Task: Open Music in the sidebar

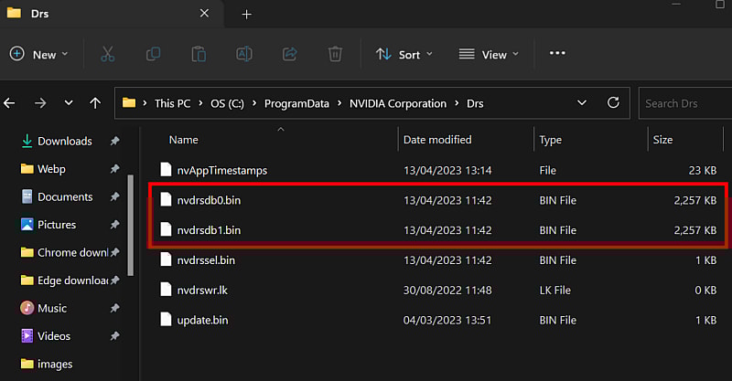Action: pos(52,308)
